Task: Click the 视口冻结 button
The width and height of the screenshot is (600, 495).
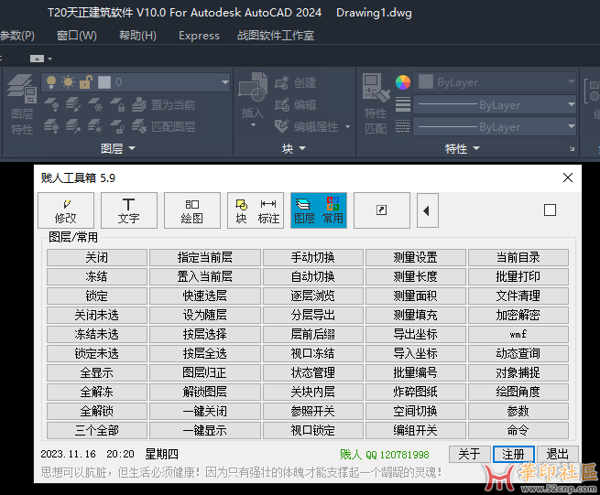Action: pos(312,353)
